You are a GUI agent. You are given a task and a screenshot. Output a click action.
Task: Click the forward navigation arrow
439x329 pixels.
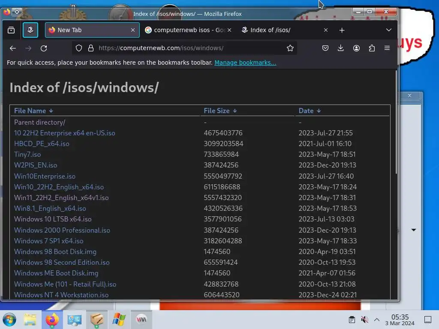click(28, 48)
